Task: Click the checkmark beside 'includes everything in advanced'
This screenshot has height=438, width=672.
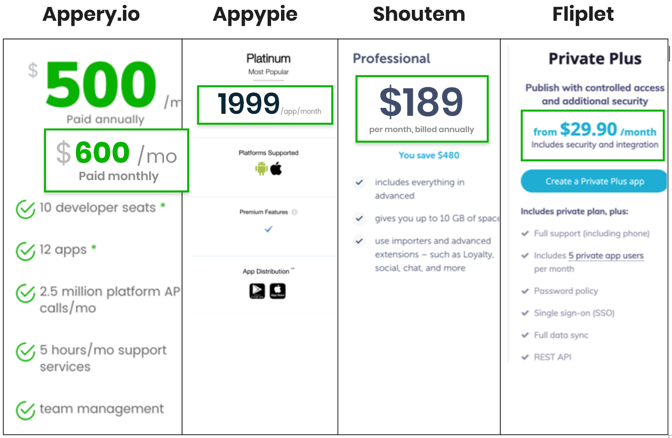Action: tap(359, 183)
